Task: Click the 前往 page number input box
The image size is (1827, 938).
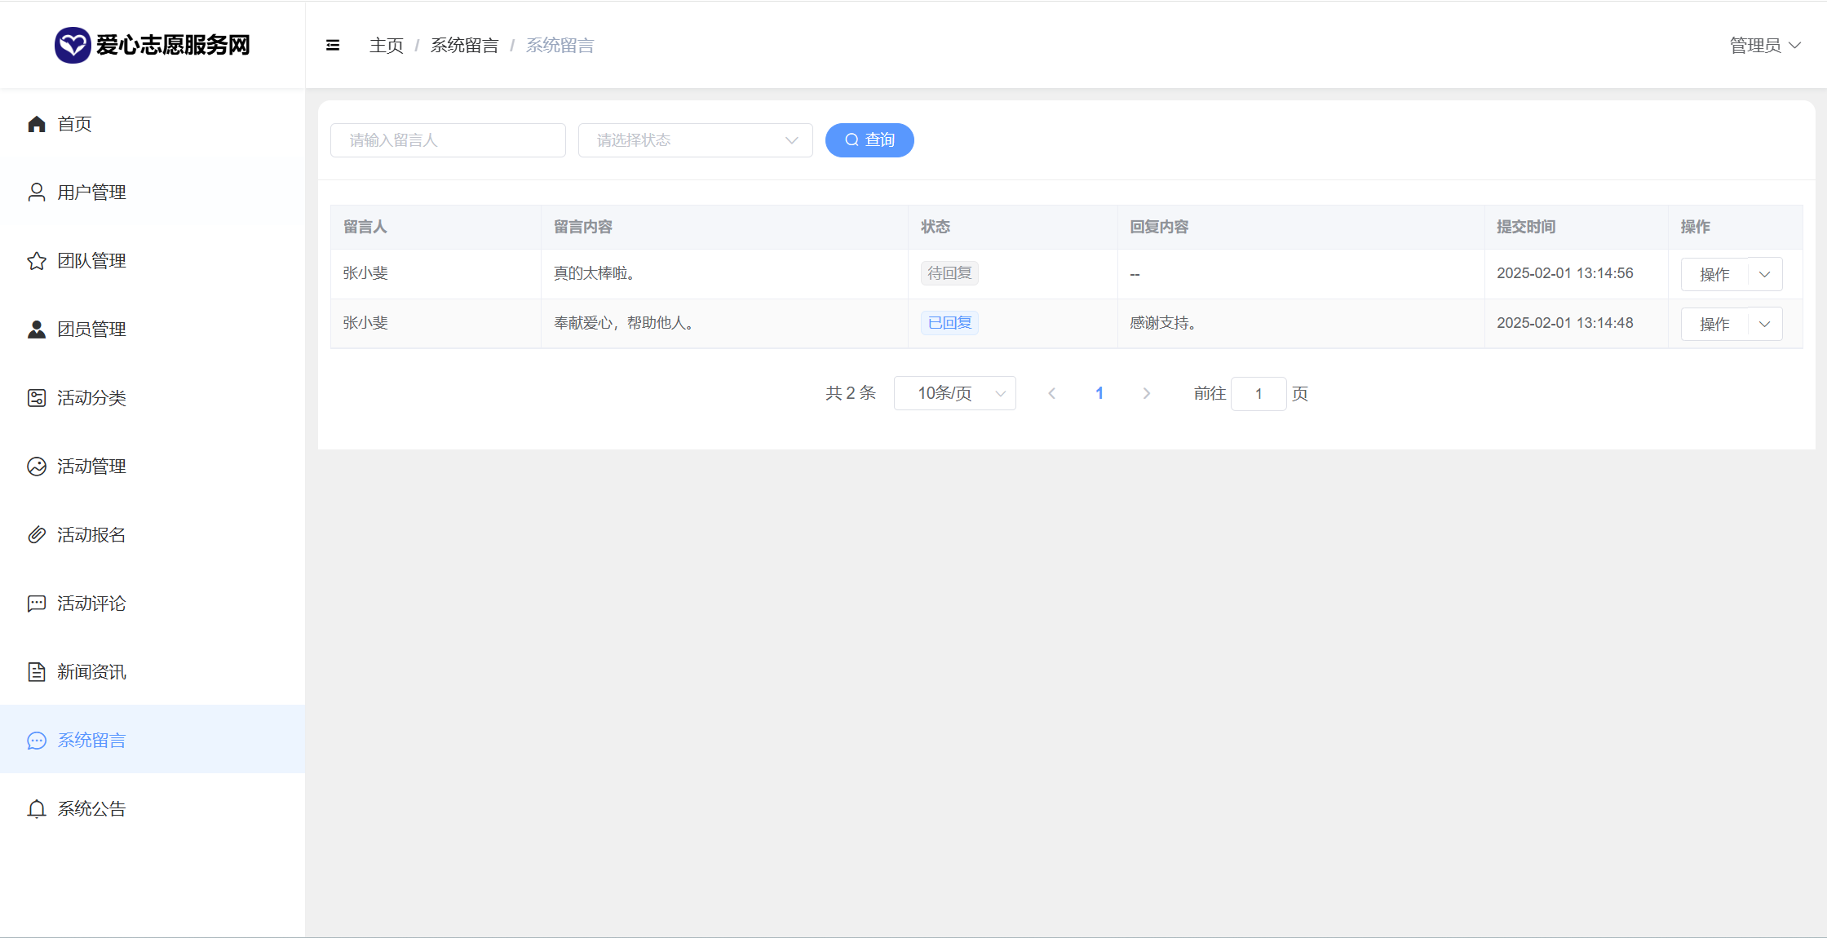Action: pyautogui.click(x=1258, y=393)
